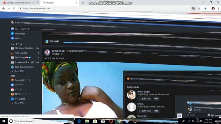Open Watch from the sidebar
The height and width of the screenshot is (124, 221).
click(x=18, y=38)
